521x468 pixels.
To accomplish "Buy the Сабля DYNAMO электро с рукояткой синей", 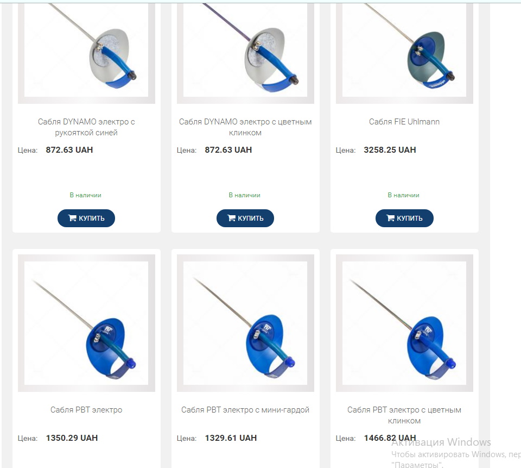I will tap(86, 218).
